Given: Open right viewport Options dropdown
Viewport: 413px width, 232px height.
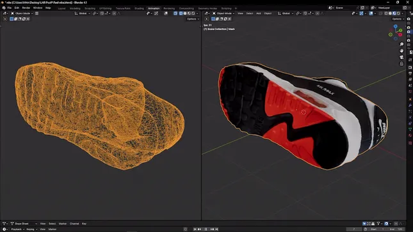Looking at the screenshot, I should click(x=398, y=19).
